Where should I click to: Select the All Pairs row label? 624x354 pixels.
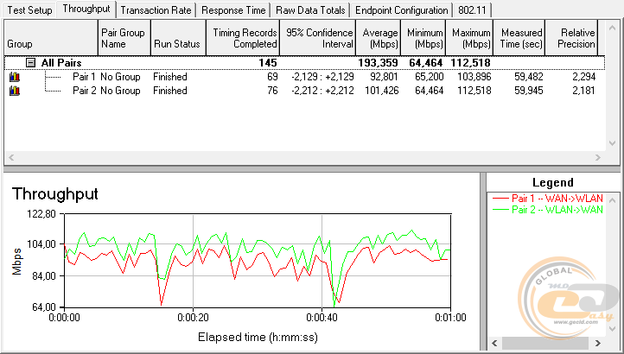click(x=61, y=63)
